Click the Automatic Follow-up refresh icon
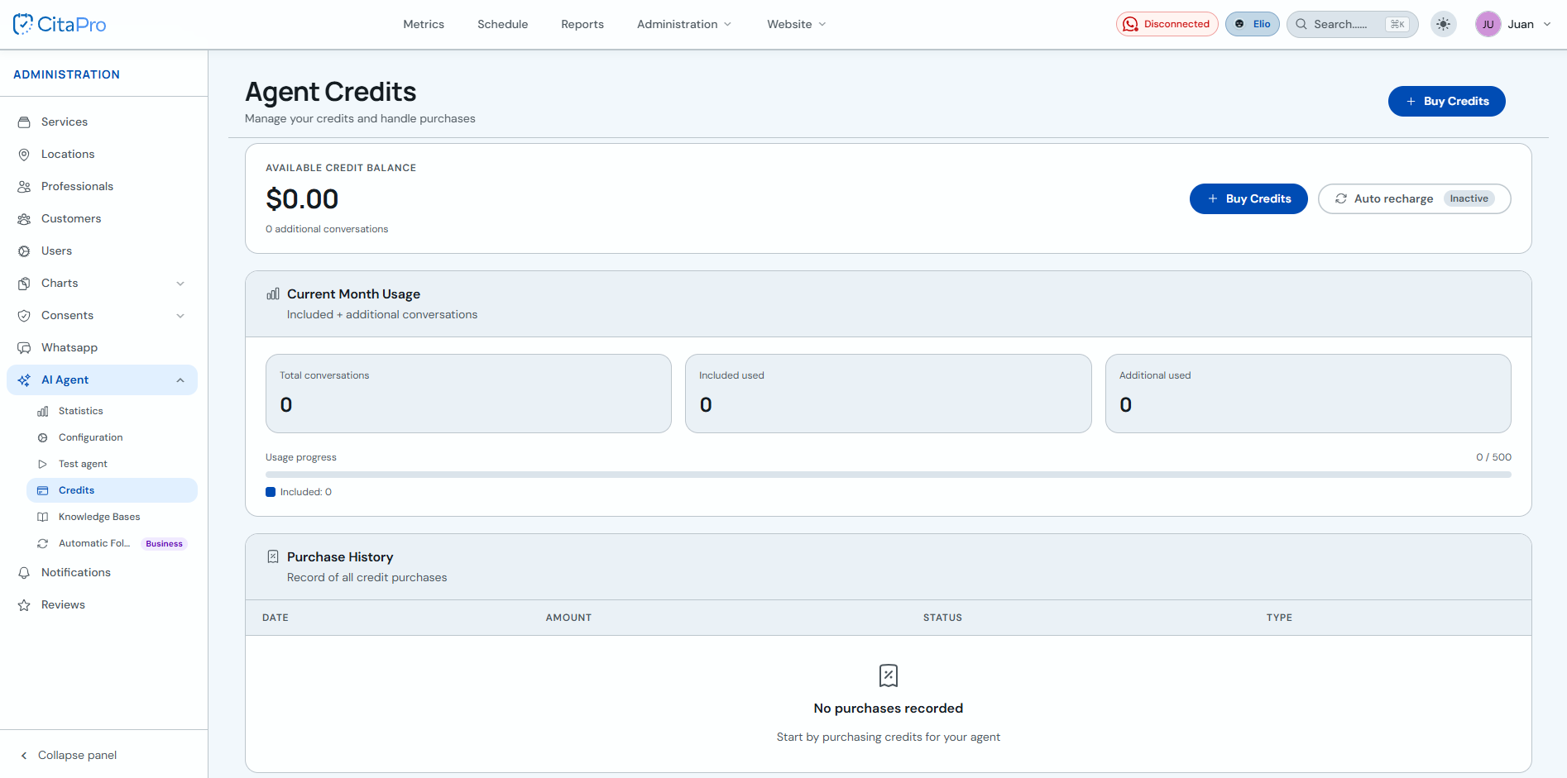This screenshot has width=1567, height=778. point(43,543)
